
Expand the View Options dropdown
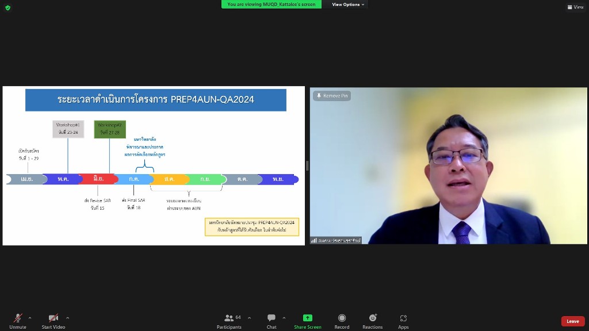click(348, 5)
